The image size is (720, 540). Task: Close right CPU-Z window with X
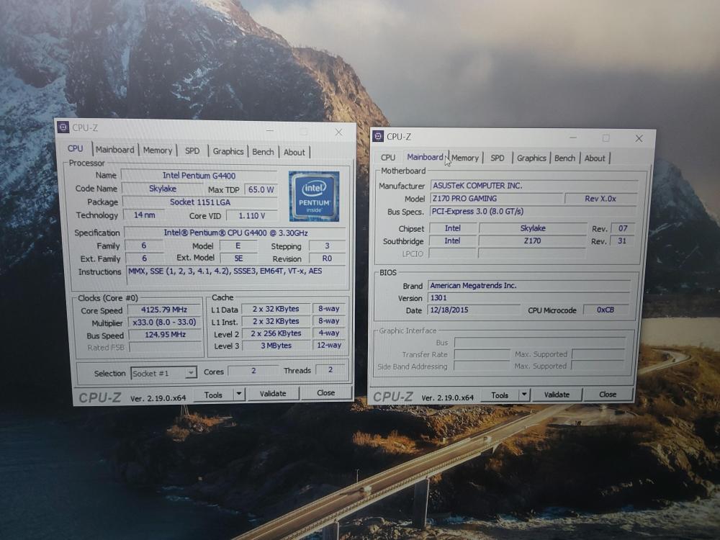[639, 138]
